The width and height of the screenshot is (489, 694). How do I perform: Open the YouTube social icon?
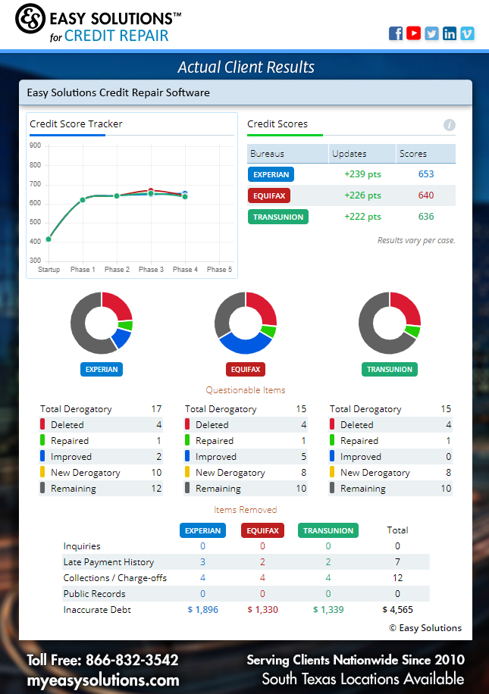coord(413,33)
